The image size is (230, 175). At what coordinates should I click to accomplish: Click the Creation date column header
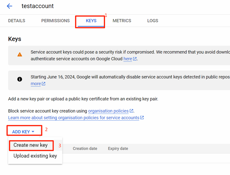click(x=85, y=148)
